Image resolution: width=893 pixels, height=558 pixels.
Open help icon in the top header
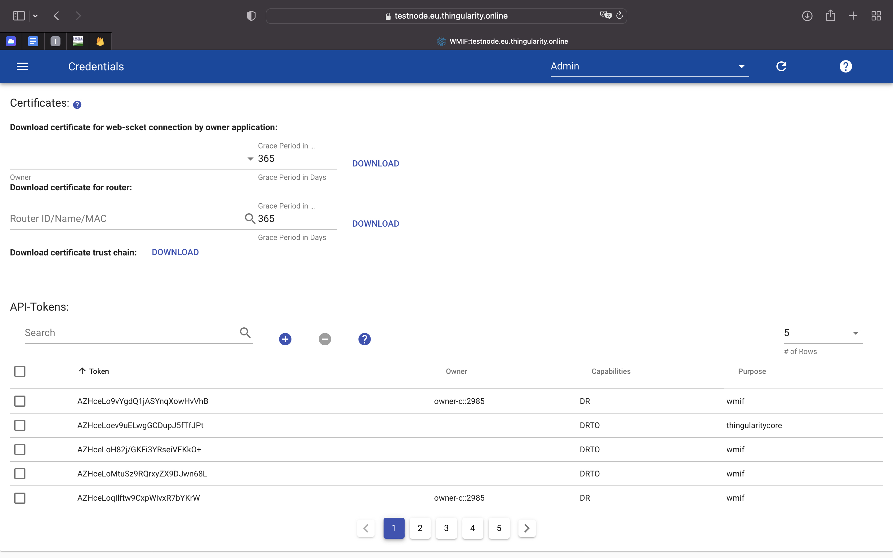(845, 66)
